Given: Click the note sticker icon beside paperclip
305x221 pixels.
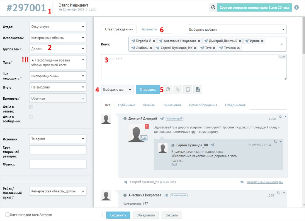Looking at the screenshot, I should 188,90.
